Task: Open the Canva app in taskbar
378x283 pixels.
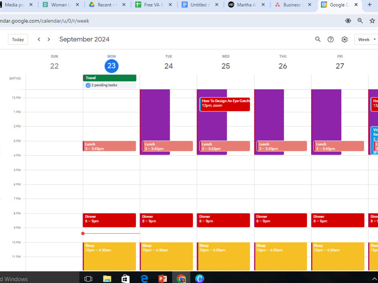Action: (200, 279)
